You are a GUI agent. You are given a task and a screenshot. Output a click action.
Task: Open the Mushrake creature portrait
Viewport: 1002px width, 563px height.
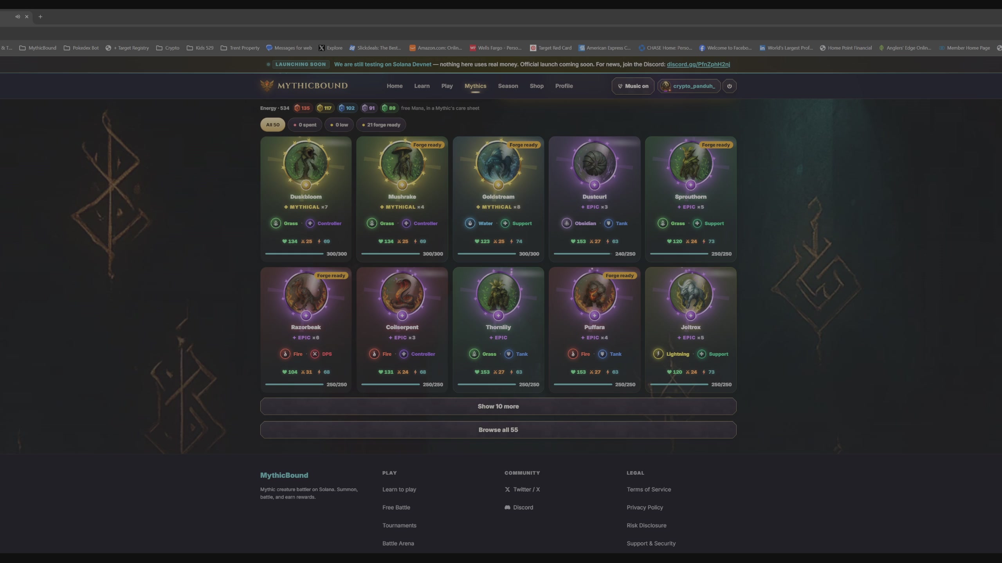[x=402, y=163]
